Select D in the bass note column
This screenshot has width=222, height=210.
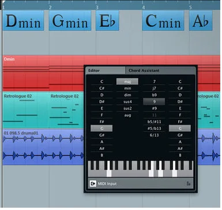[180, 95]
